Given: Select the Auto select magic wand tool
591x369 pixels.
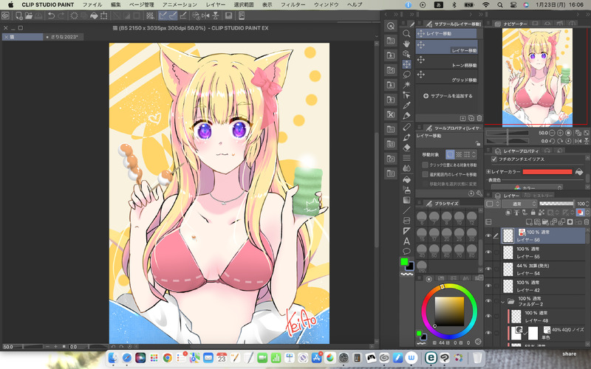Looking at the screenshot, I should pos(406,85).
